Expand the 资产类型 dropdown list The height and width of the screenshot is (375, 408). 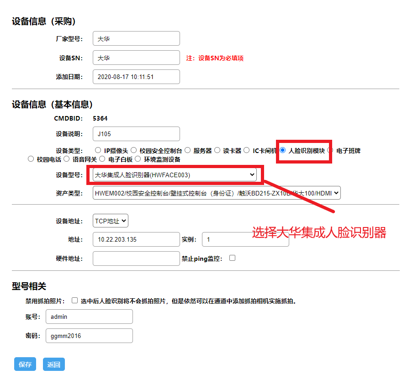(x=217, y=193)
